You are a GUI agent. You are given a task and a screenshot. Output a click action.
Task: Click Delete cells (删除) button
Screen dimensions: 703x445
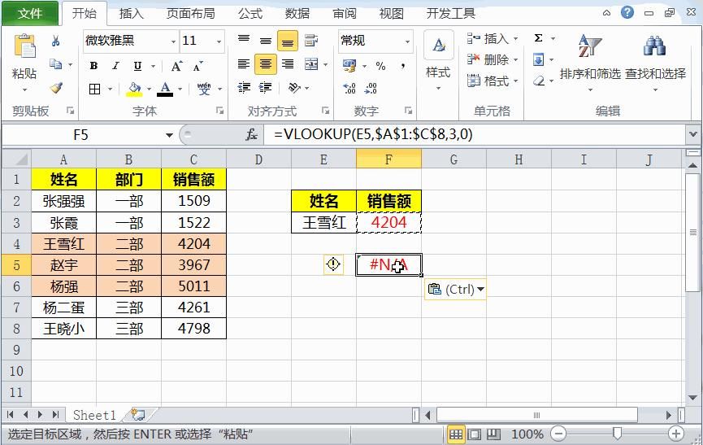pos(493,59)
